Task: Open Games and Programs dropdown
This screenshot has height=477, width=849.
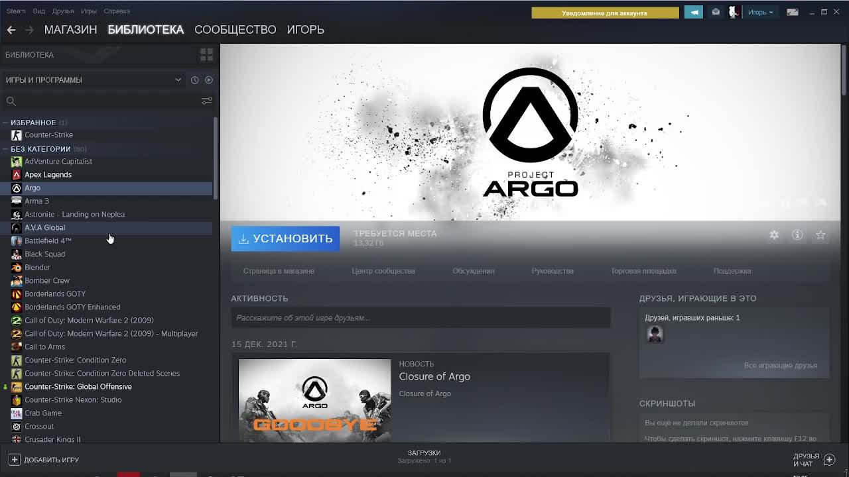Action: coord(93,80)
